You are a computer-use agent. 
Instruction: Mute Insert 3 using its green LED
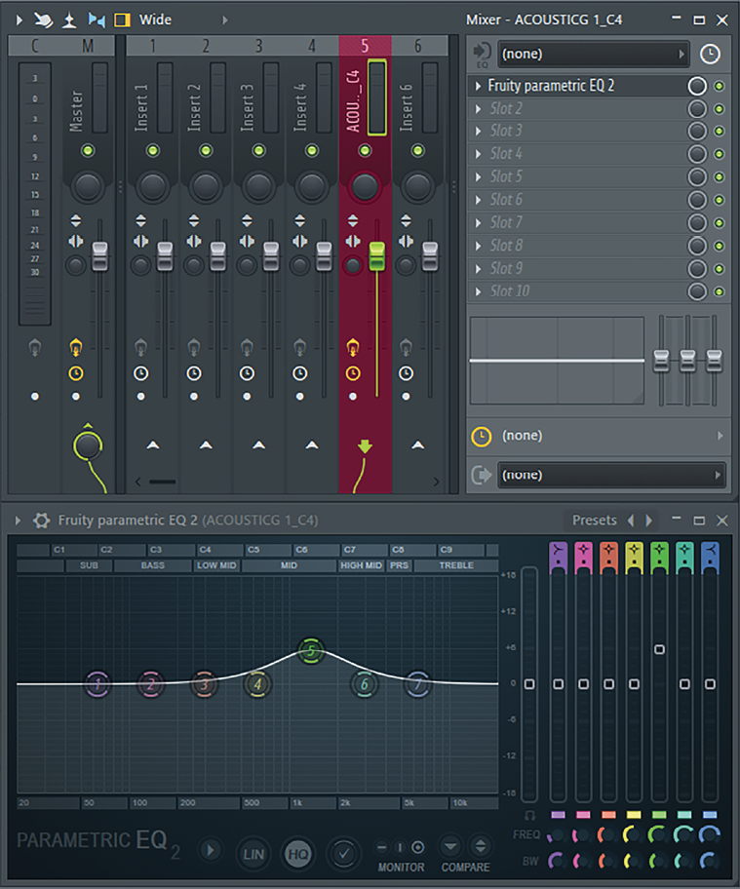pyautogui.click(x=258, y=150)
